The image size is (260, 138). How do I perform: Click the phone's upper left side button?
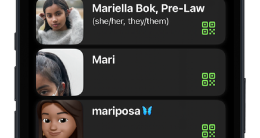tap(15, 42)
